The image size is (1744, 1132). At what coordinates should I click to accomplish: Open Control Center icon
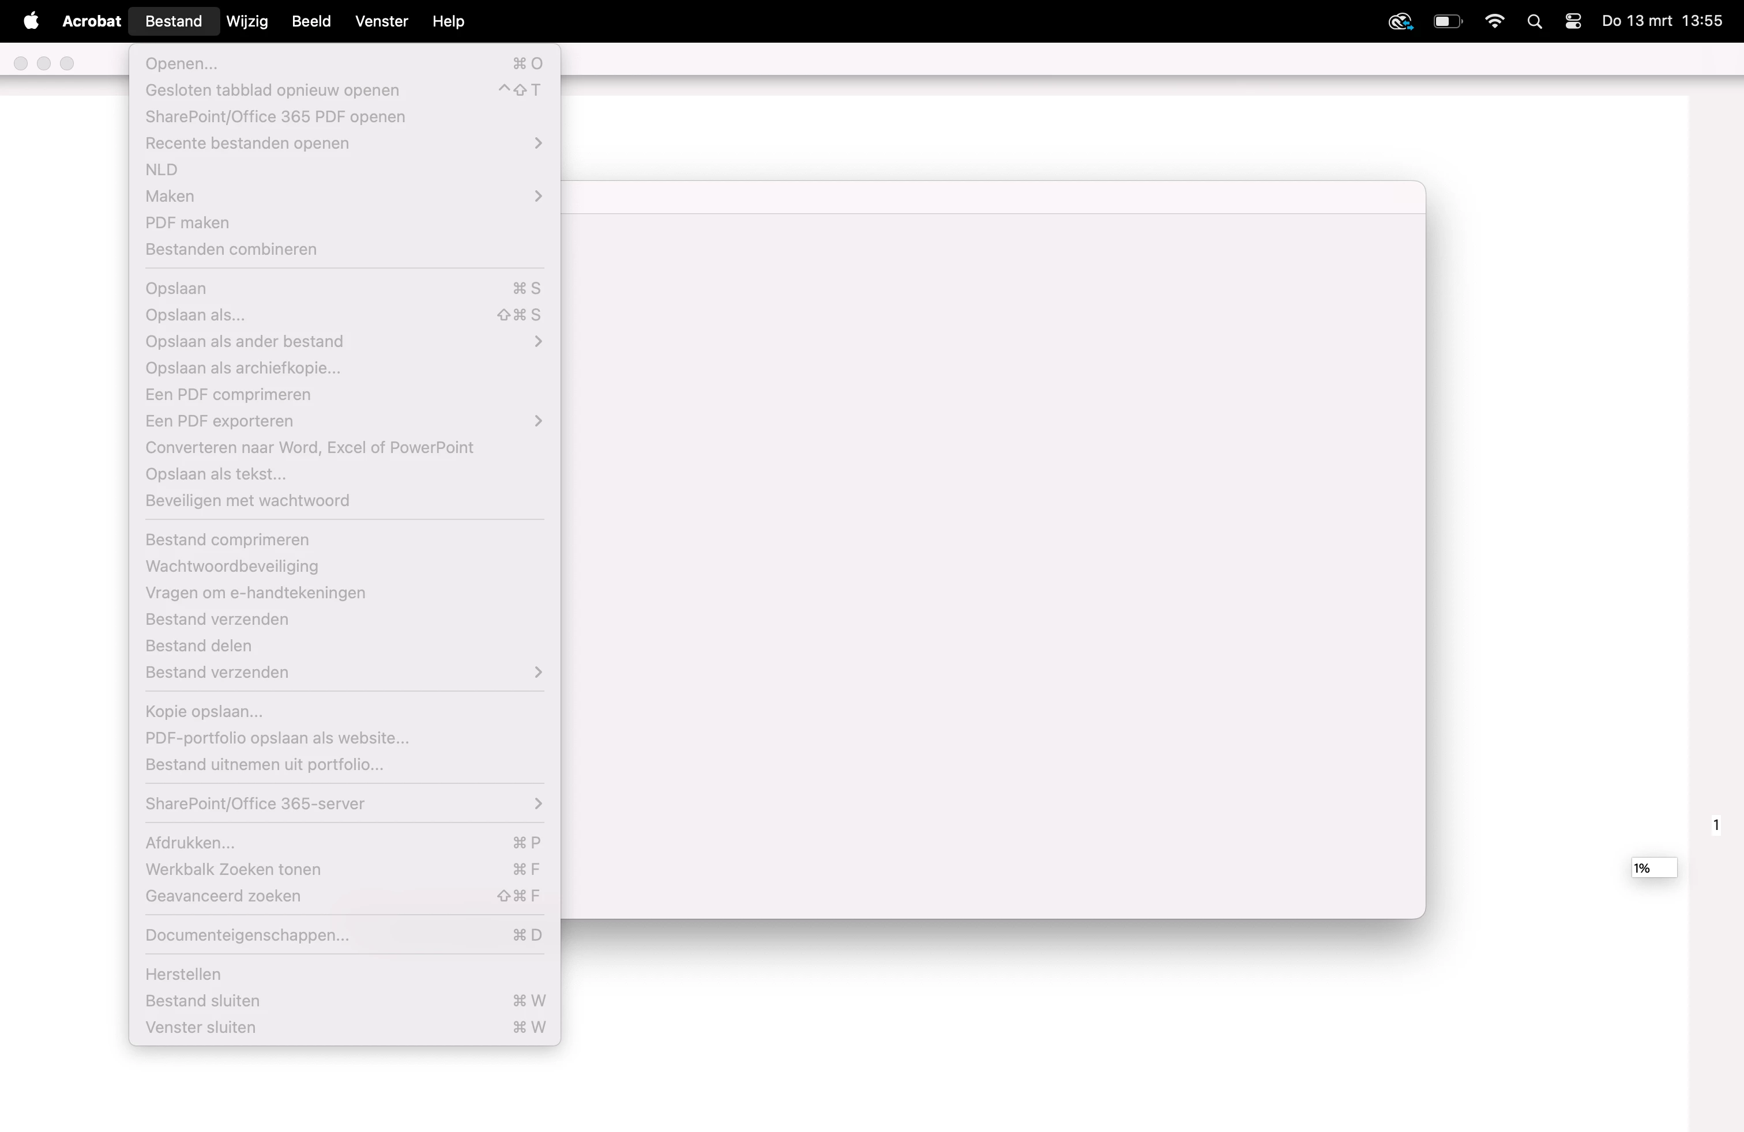point(1573,21)
